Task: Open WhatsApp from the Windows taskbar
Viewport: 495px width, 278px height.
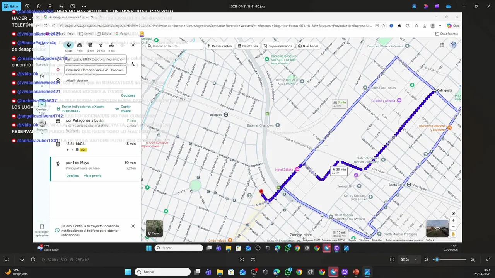Action: pyautogui.click(x=288, y=272)
